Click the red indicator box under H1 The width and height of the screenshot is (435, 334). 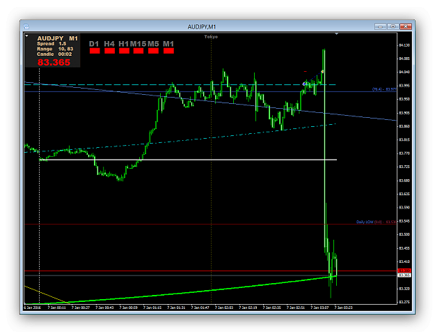(x=125, y=51)
